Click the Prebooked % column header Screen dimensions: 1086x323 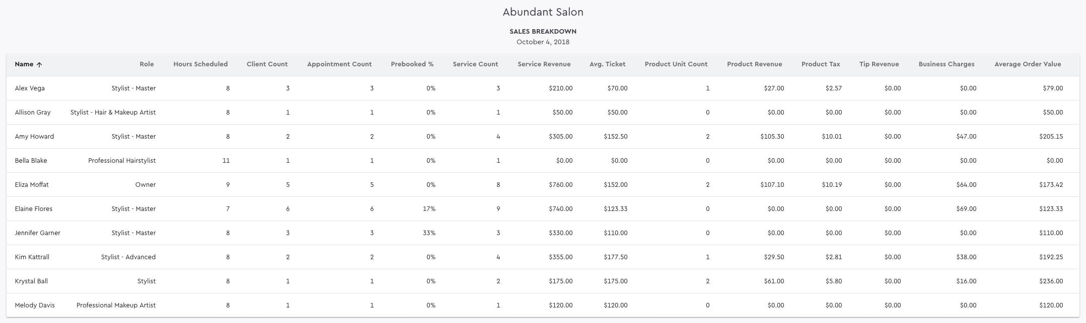pos(412,64)
